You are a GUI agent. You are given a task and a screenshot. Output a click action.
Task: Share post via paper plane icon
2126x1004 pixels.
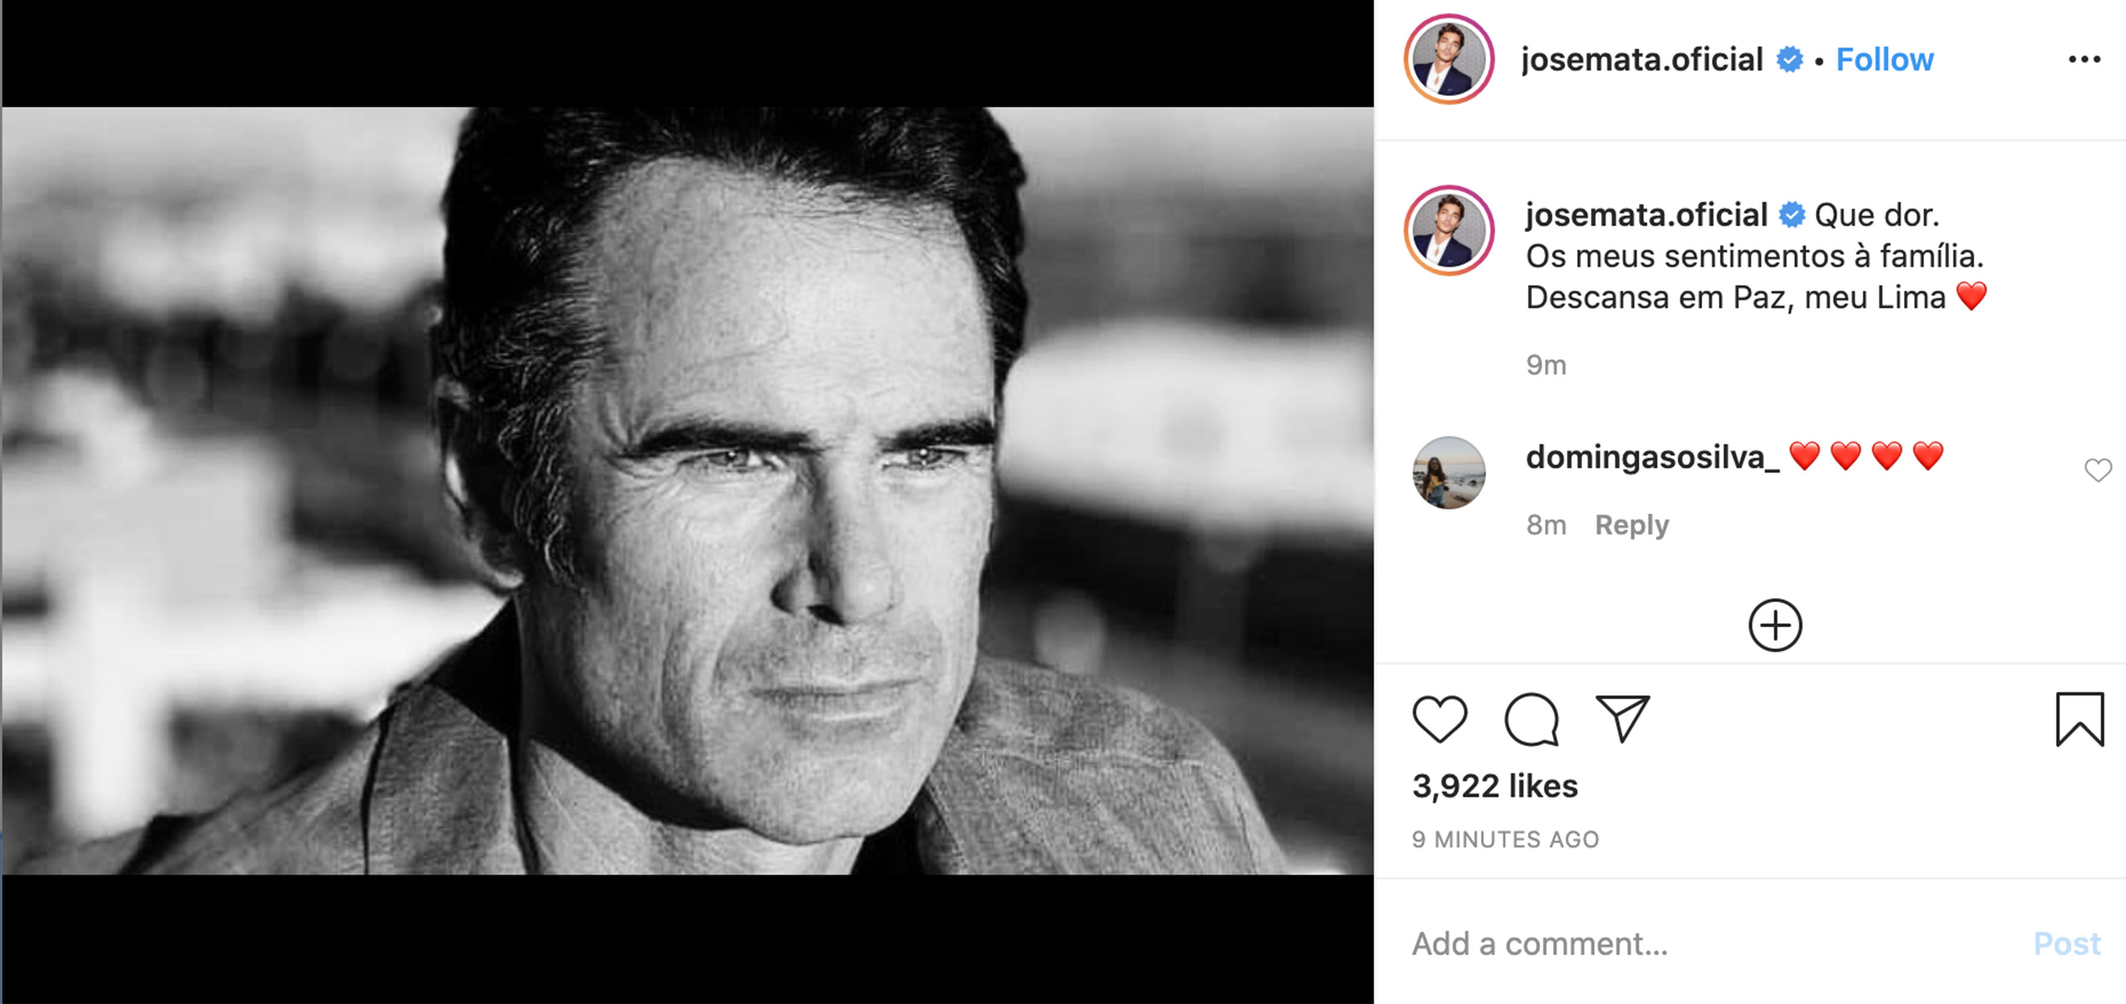[1622, 718]
